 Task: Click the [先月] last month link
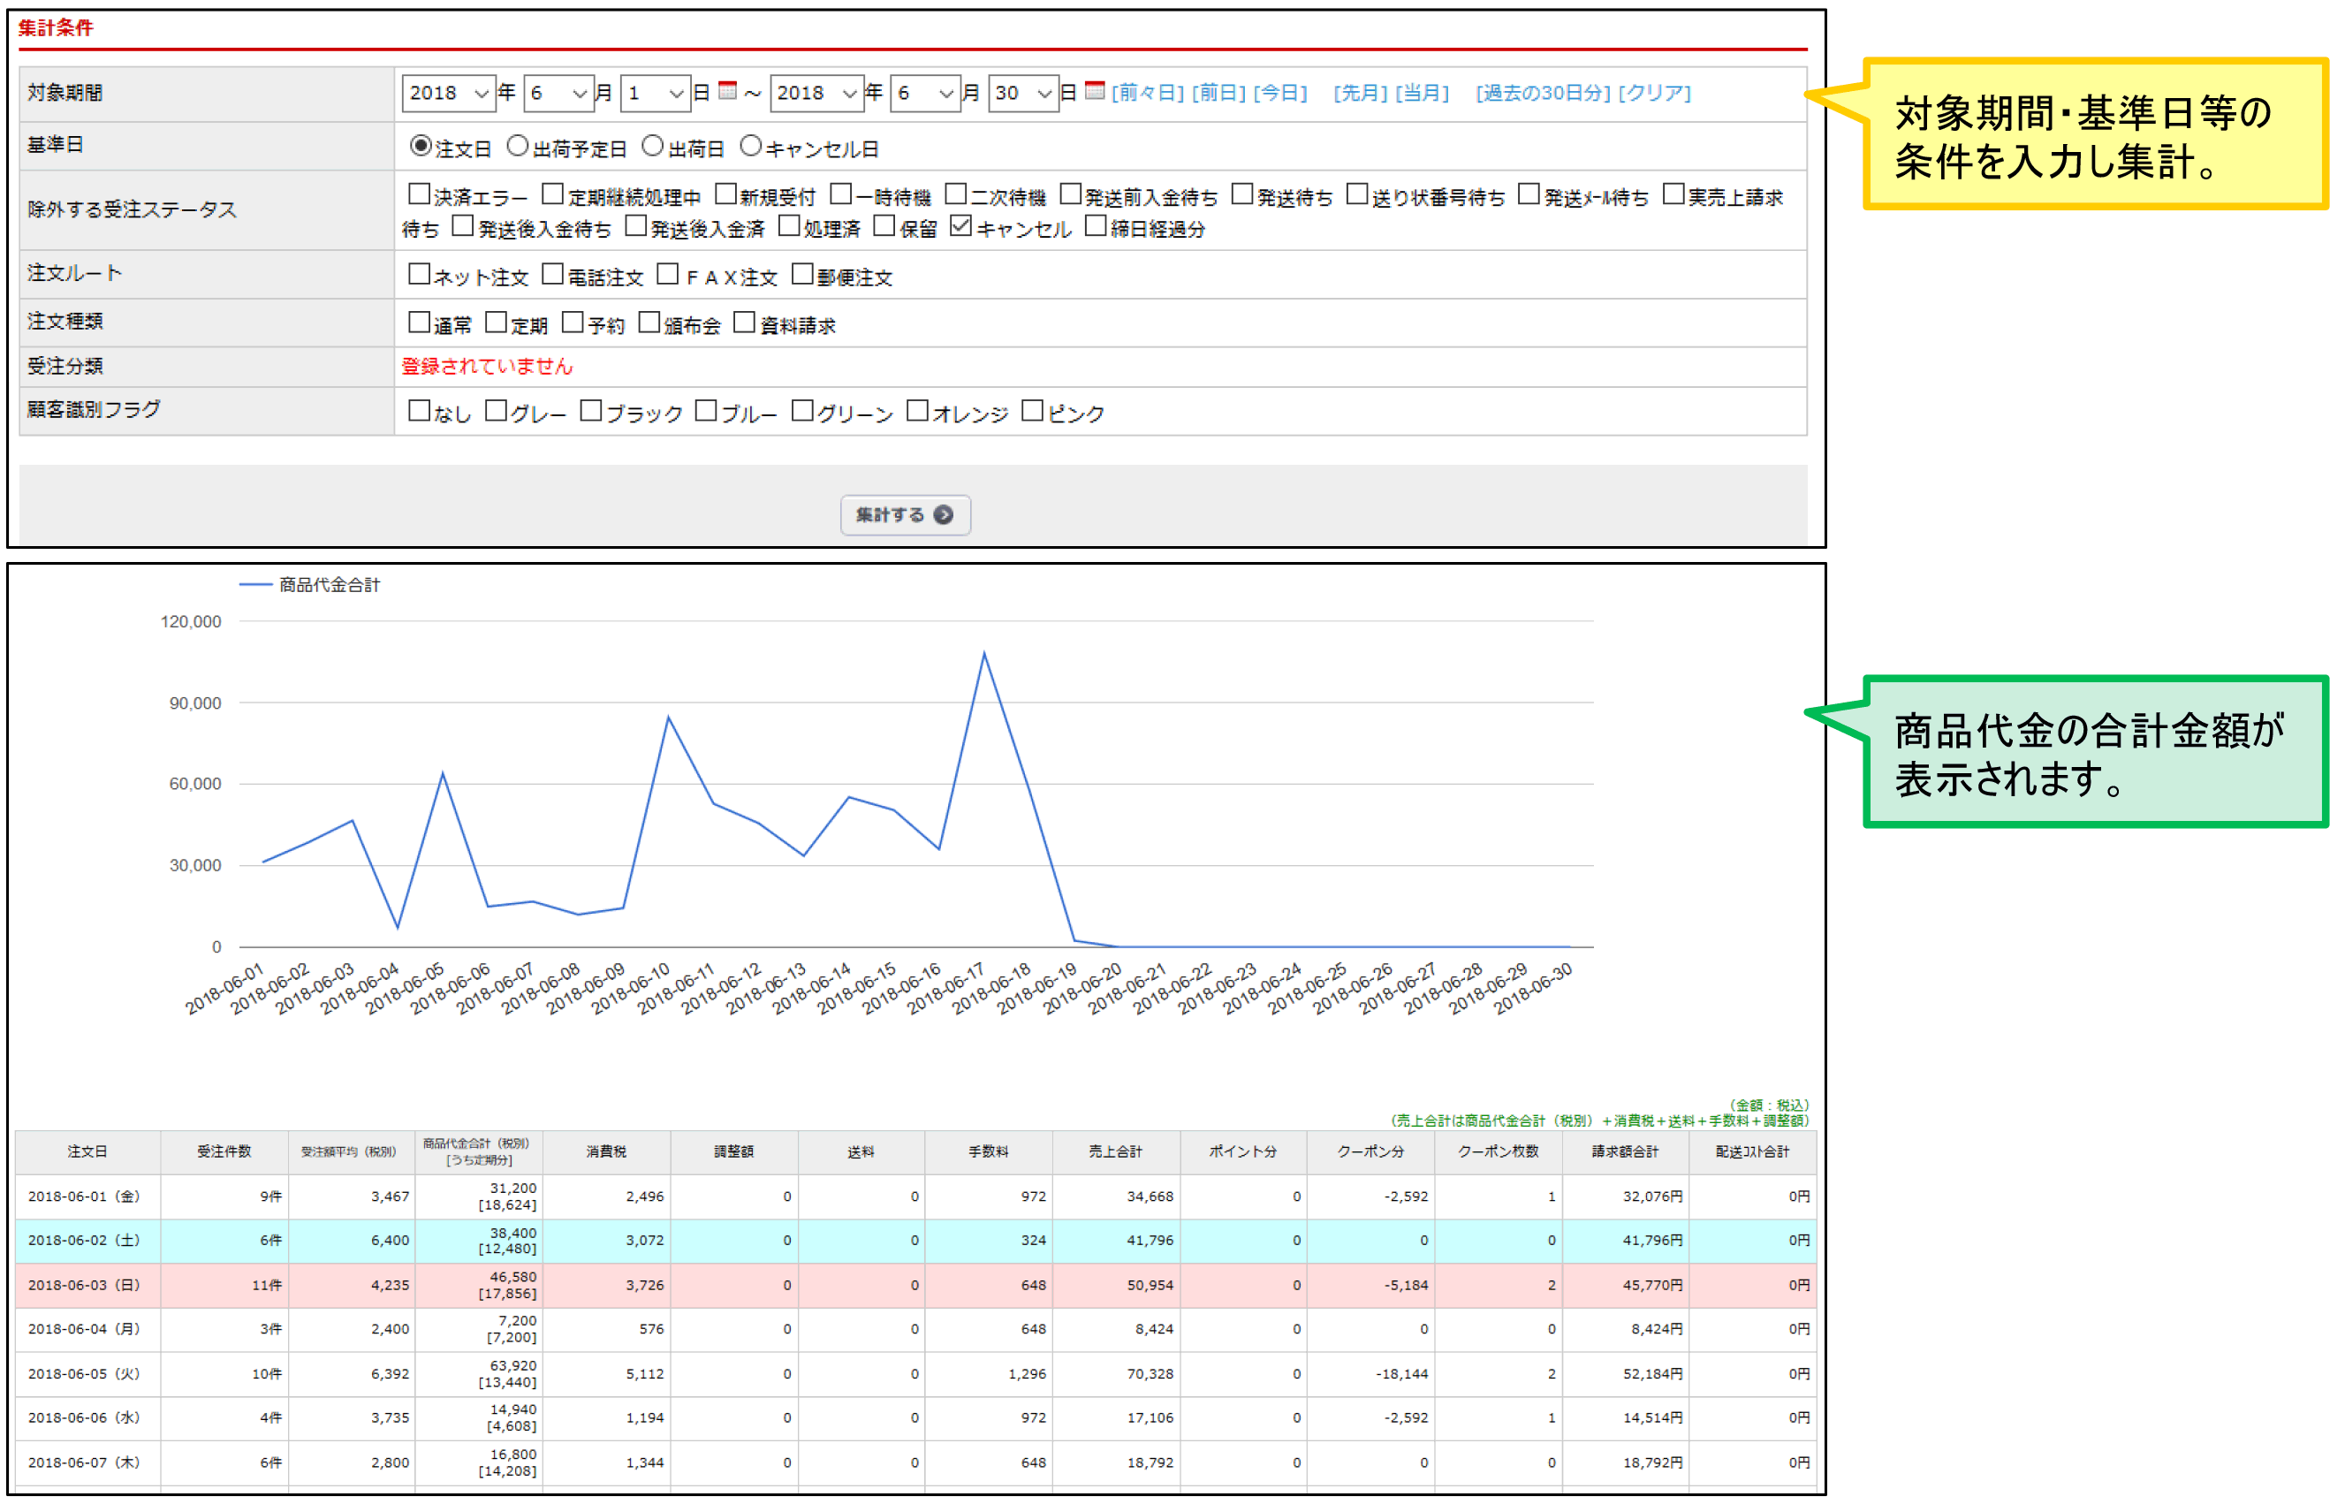pyautogui.click(x=1360, y=93)
